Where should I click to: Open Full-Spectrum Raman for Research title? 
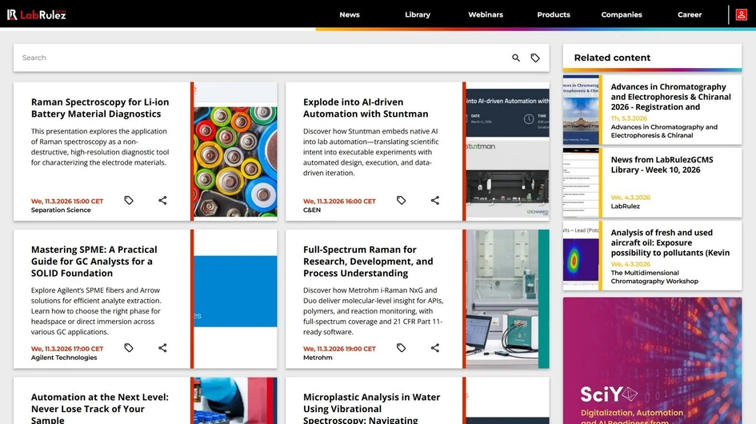tap(368, 262)
